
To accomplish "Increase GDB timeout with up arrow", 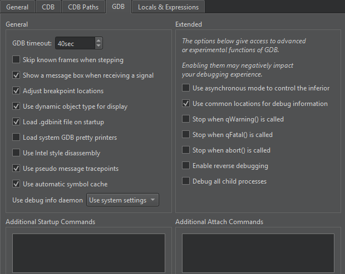I will click(98, 40).
